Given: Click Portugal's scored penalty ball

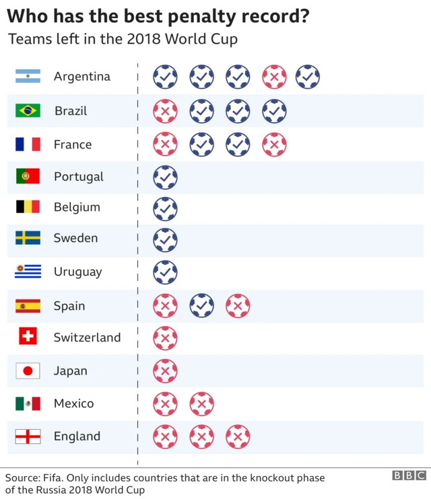Looking at the screenshot, I should coord(165,178).
